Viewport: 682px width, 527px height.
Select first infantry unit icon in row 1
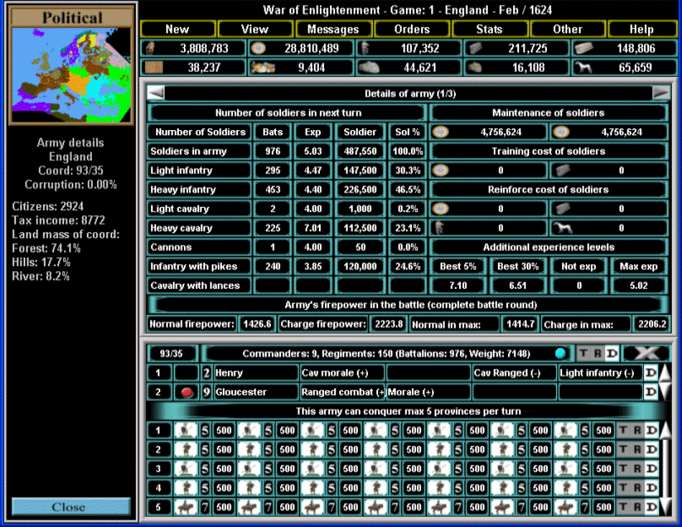185,431
